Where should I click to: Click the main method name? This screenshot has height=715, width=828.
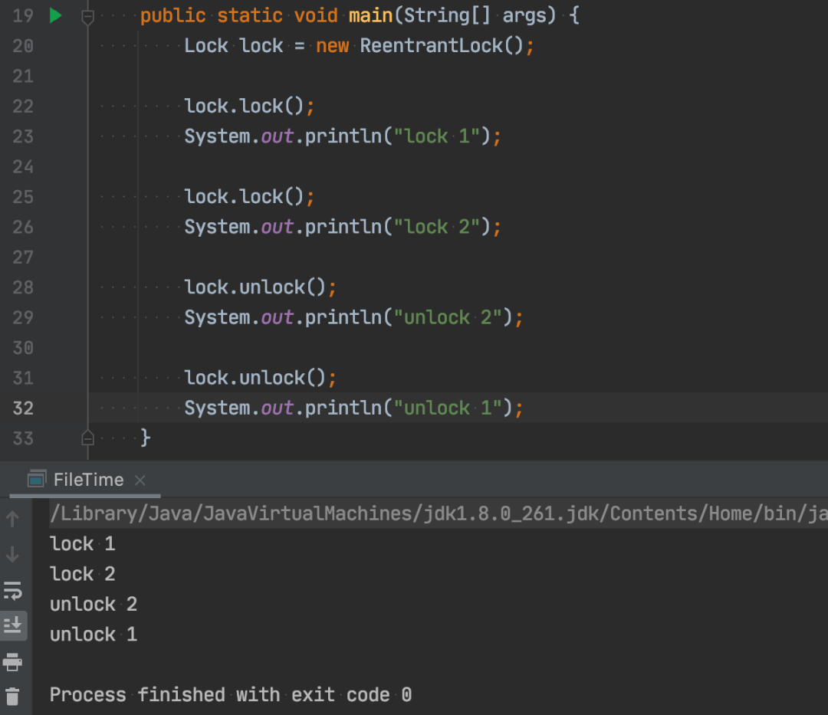tap(371, 16)
